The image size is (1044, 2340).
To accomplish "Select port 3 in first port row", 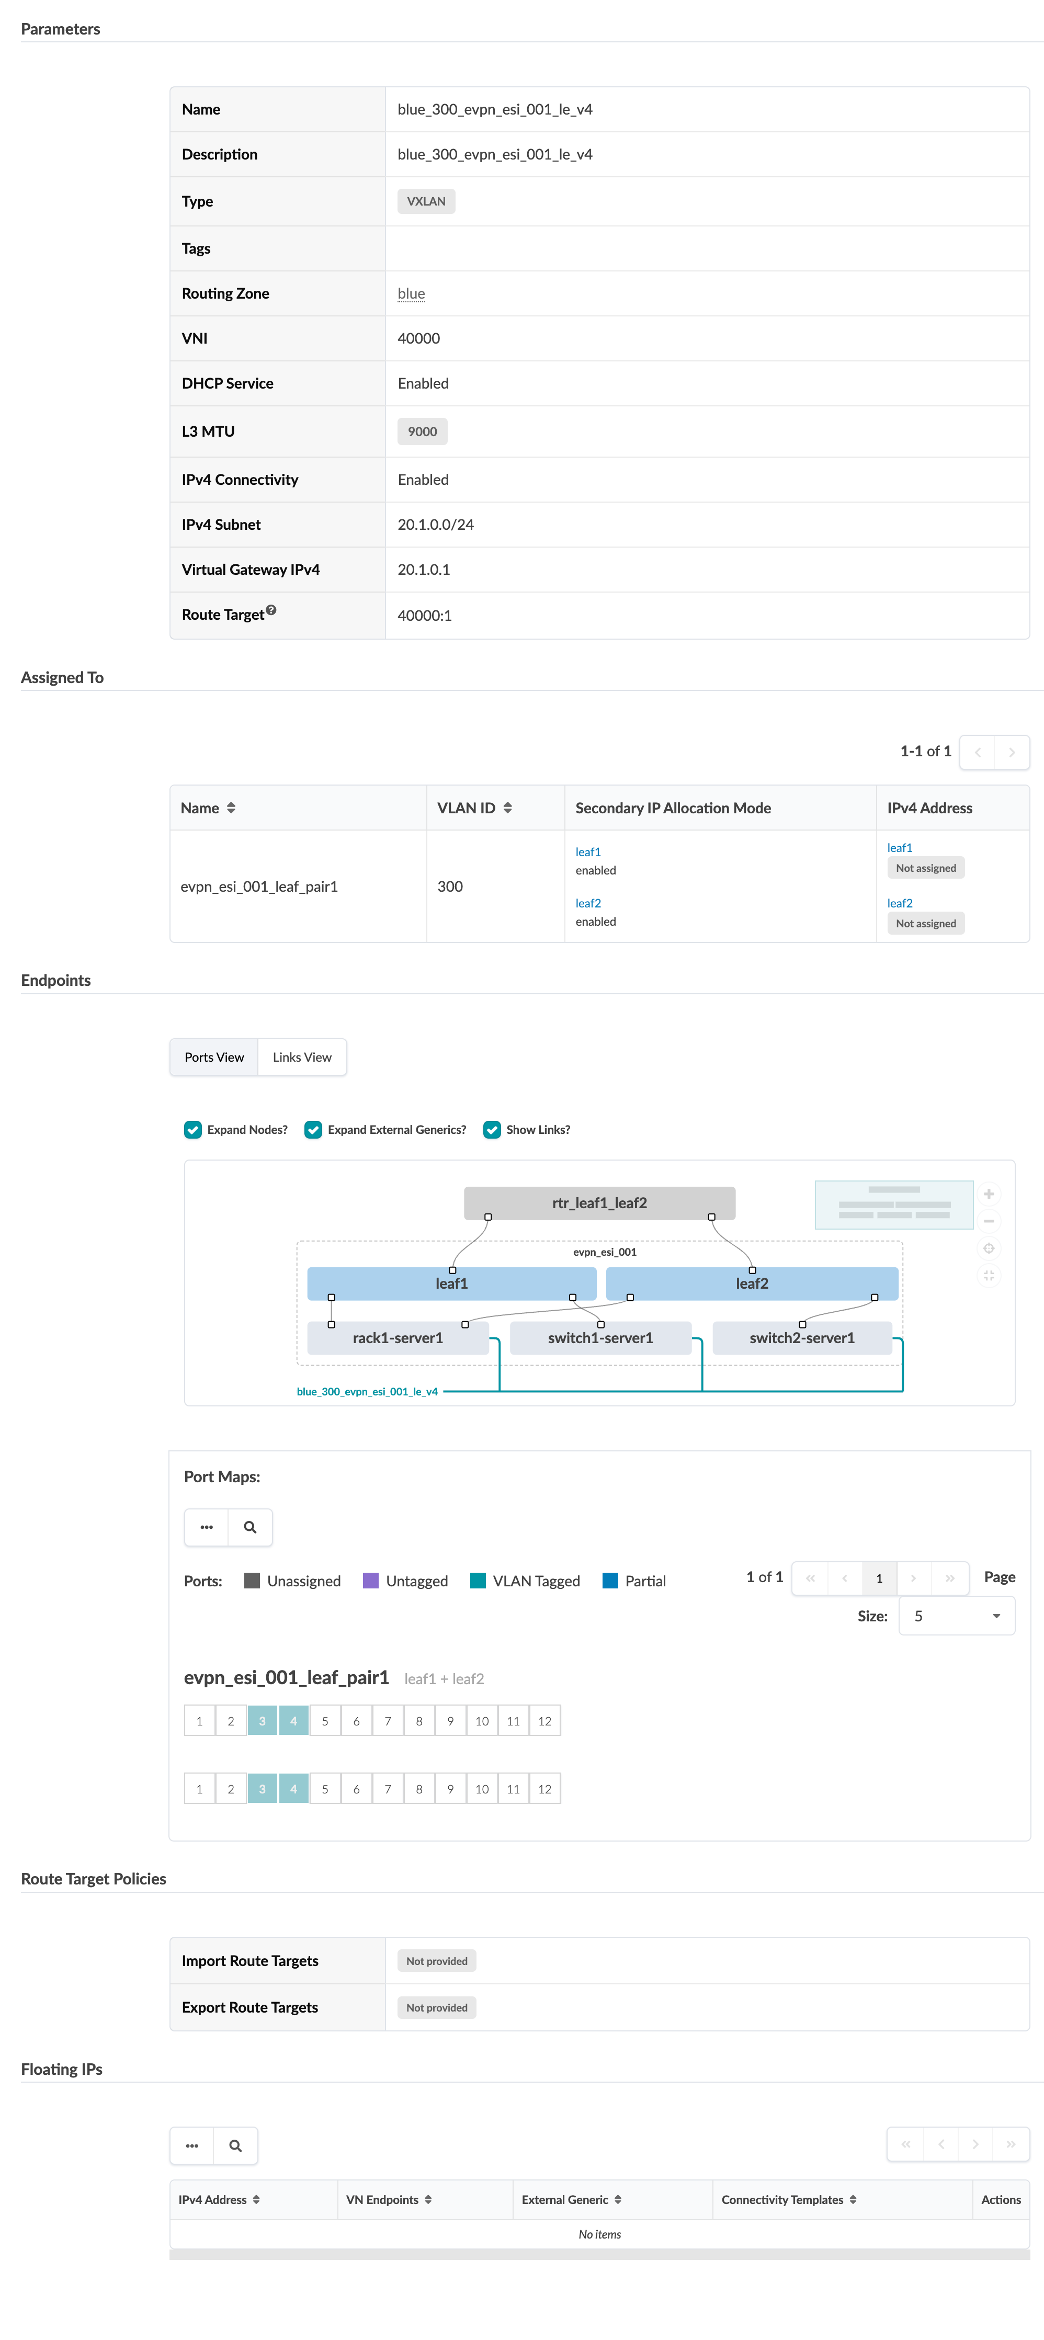I will [x=262, y=1721].
